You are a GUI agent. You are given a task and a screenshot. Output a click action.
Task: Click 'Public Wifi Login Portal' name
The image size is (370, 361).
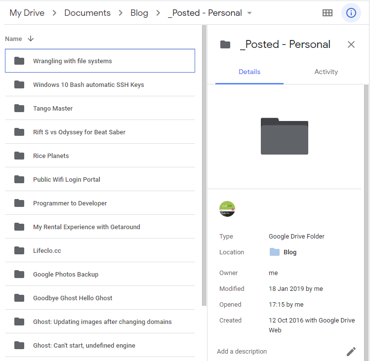pos(67,180)
